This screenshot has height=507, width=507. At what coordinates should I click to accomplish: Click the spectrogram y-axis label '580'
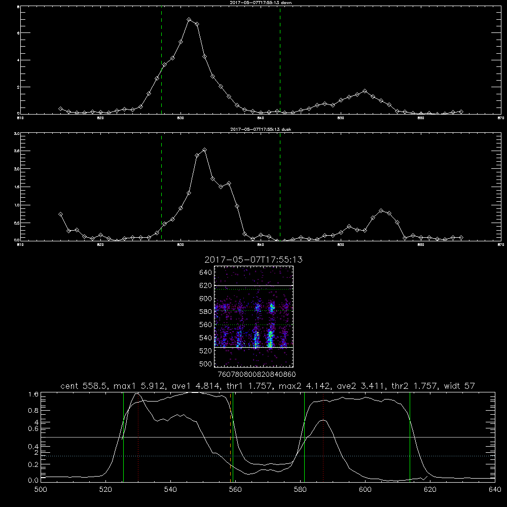(x=206, y=312)
